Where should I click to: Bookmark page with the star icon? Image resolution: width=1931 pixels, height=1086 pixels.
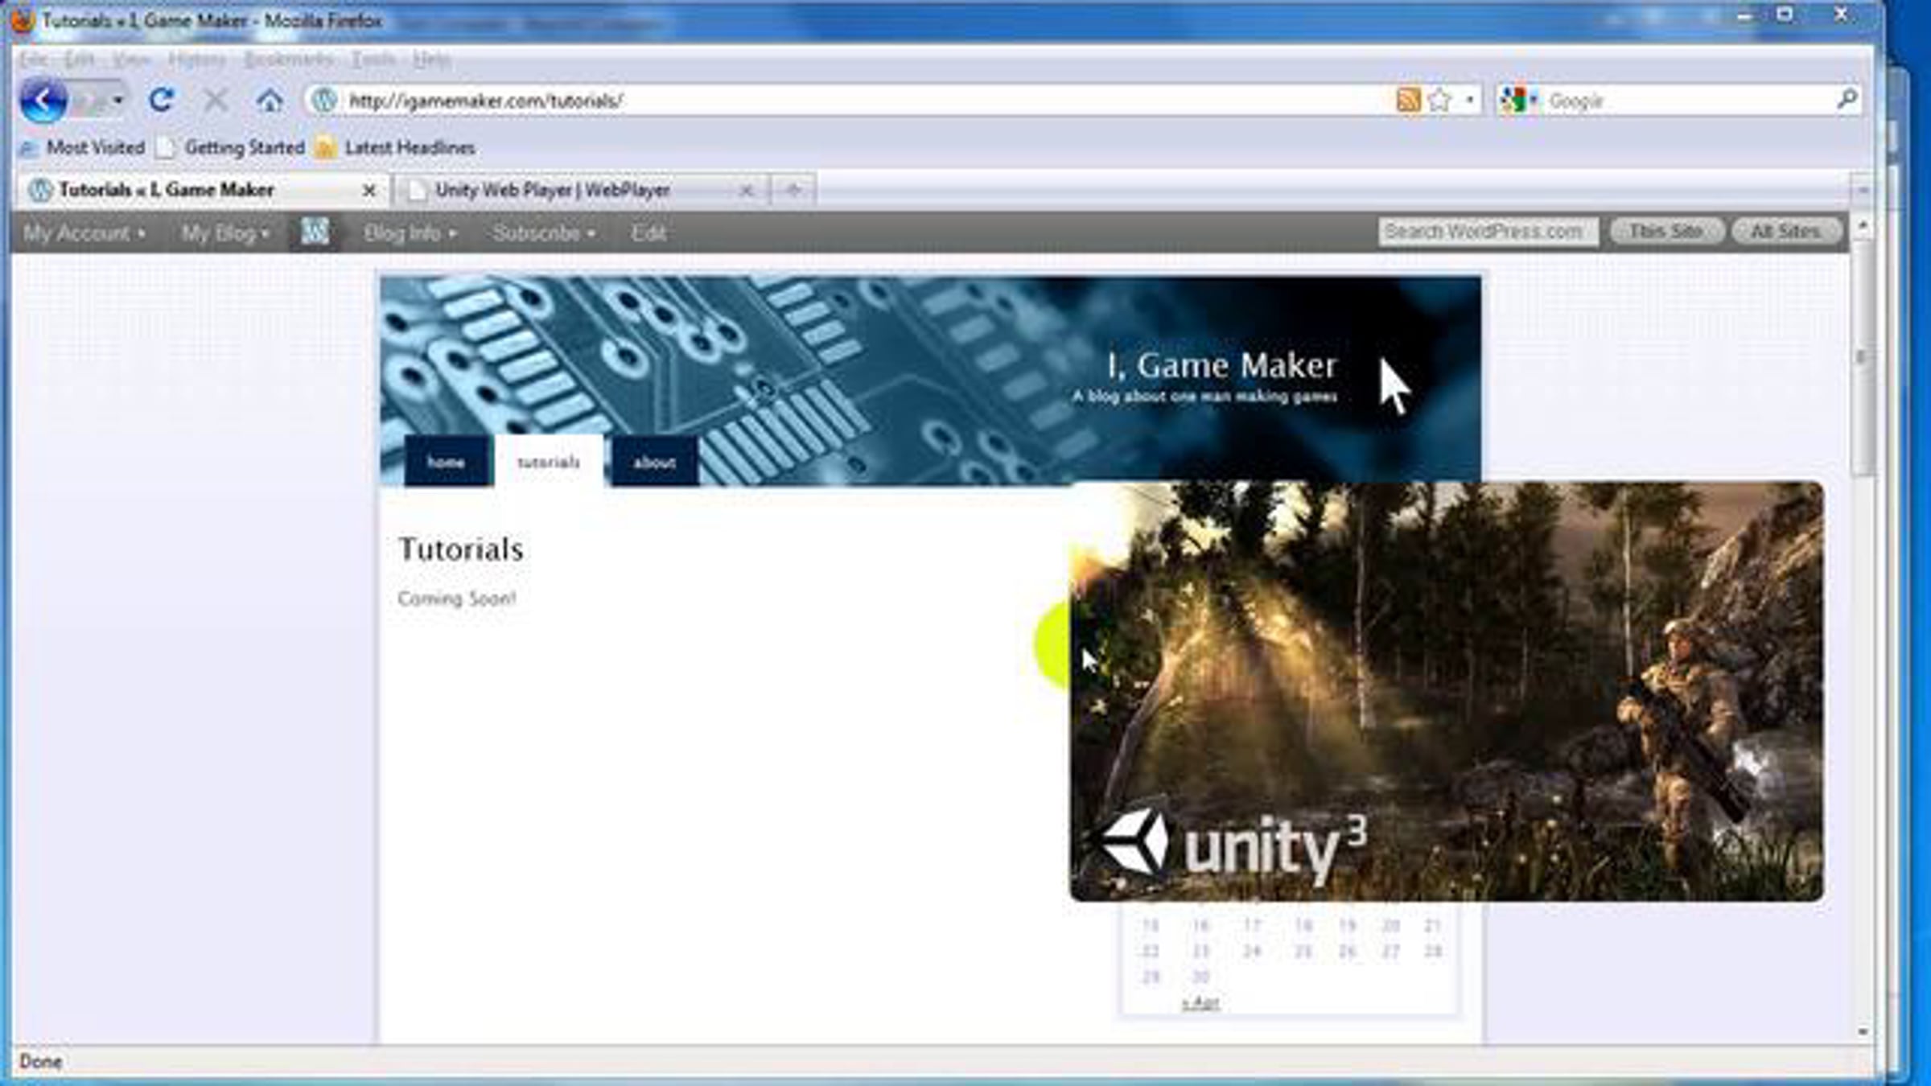(1439, 101)
